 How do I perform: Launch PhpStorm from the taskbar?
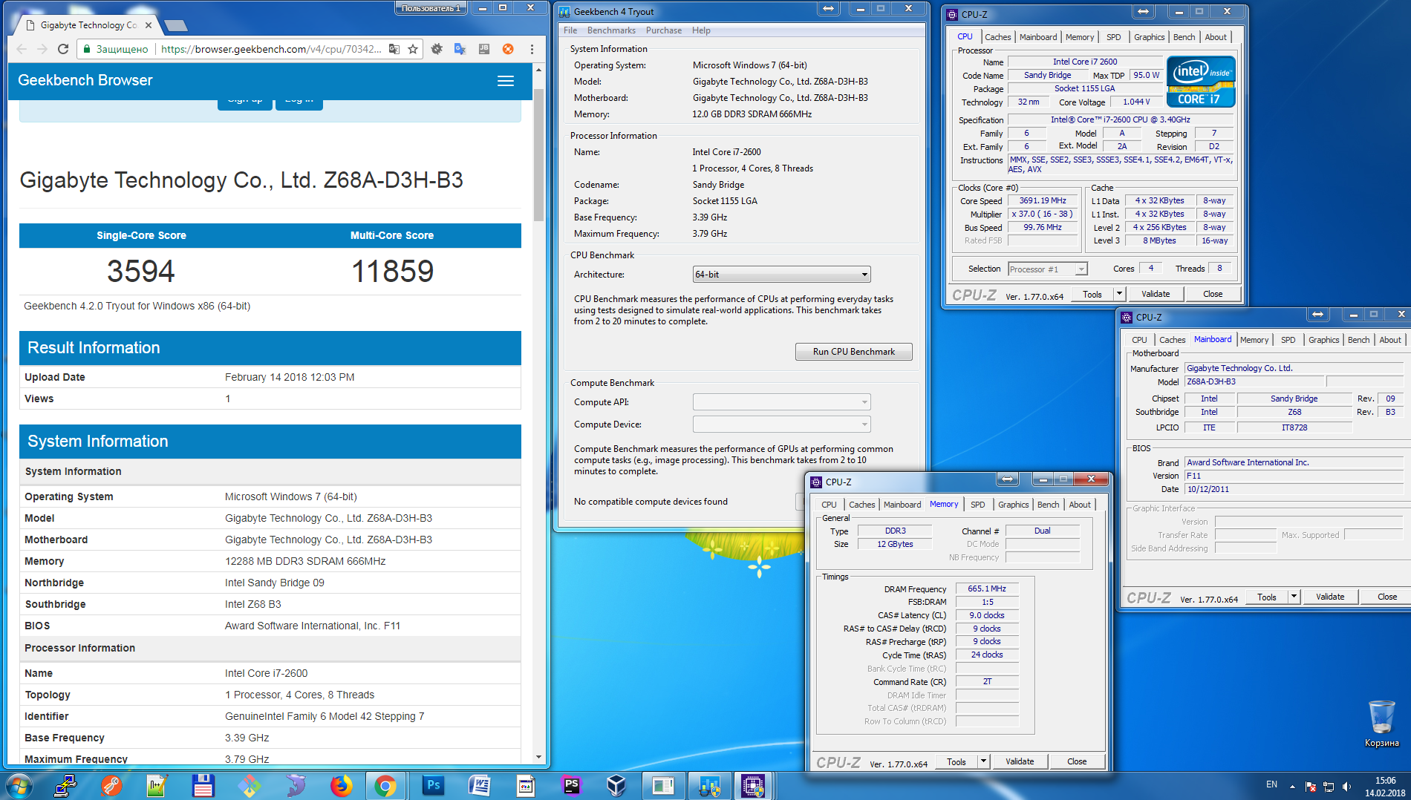pyautogui.click(x=571, y=786)
